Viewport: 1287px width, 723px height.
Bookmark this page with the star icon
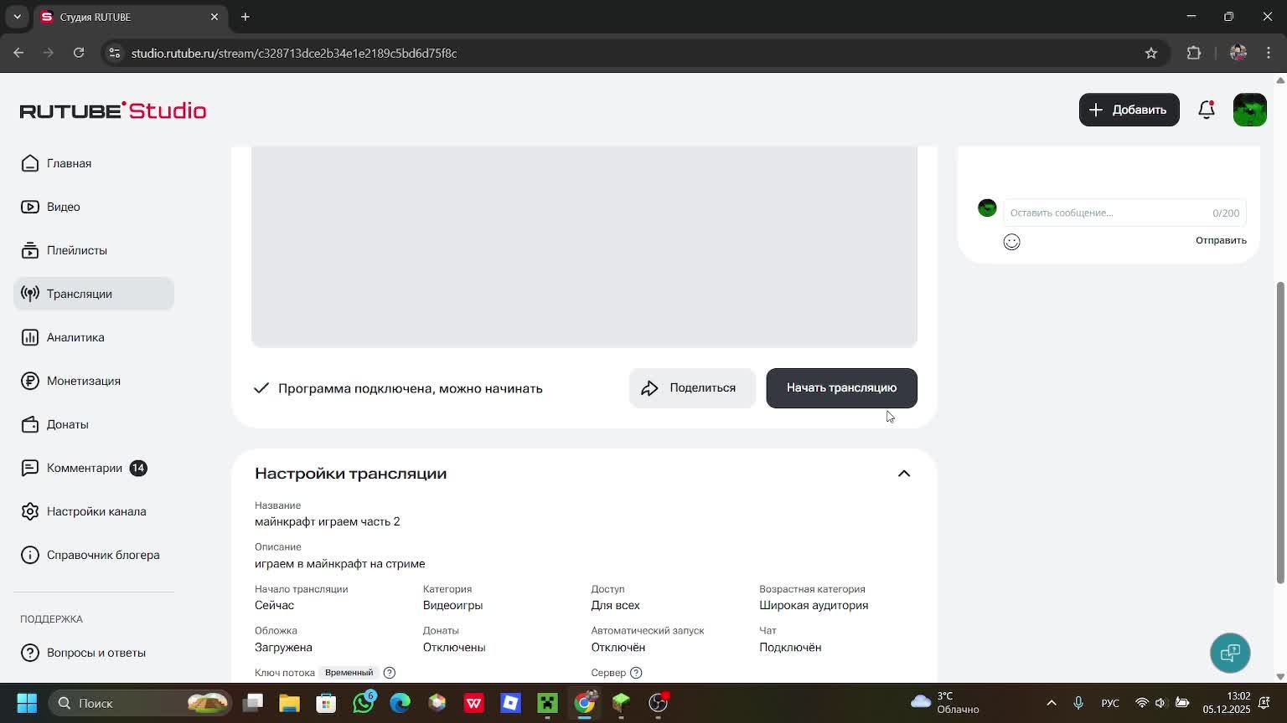click(x=1151, y=53)
